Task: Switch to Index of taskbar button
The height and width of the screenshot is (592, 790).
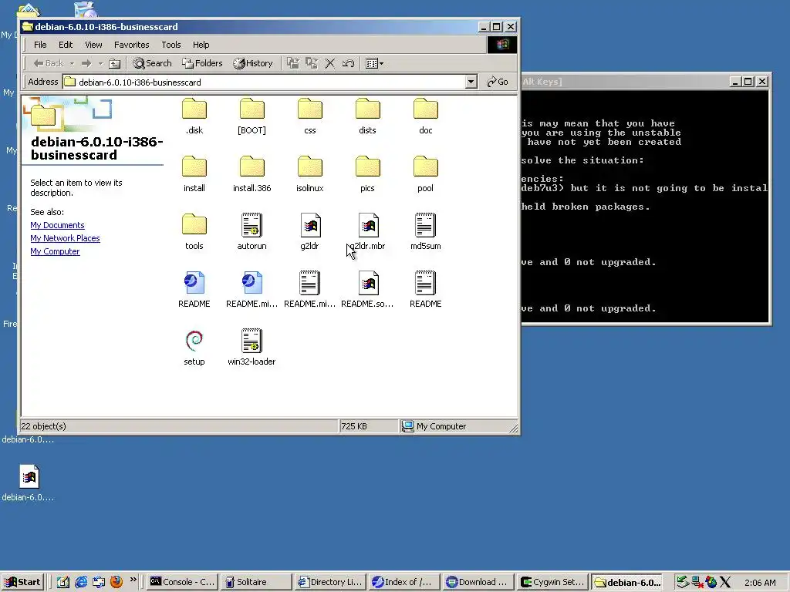Action: (404, 582)
